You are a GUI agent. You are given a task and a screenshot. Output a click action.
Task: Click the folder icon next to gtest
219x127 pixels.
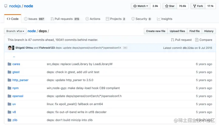click(x=9, y=72)
